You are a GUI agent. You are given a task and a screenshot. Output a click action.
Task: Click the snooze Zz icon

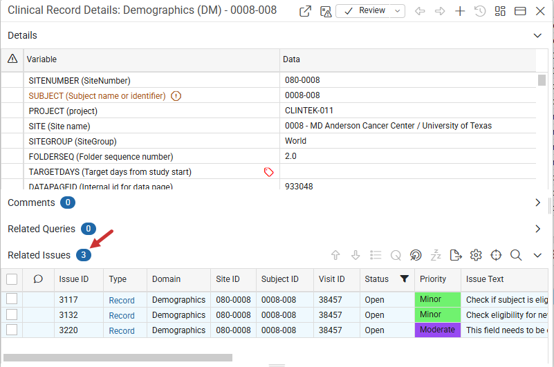pyautogui.click(x=436, y=255)
